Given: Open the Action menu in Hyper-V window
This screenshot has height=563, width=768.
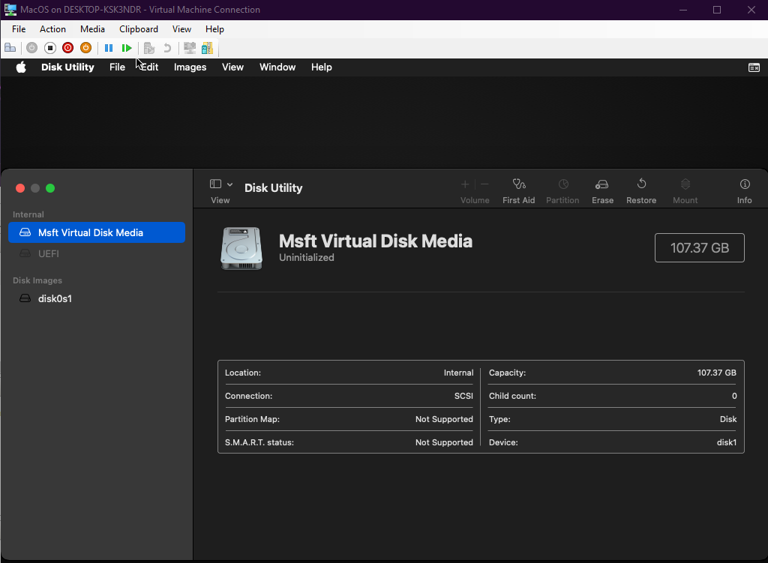Looking at the screenshot, I should (x=52, y=29).
